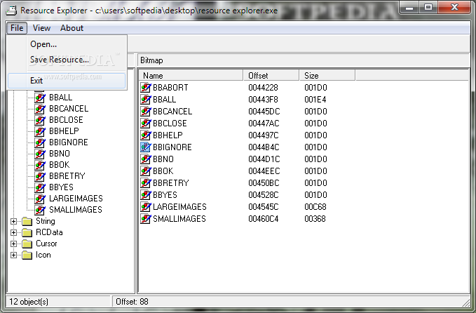
Task: Click the SMALLIMAGES bitmap icon in list
Action: click(146, 219)
